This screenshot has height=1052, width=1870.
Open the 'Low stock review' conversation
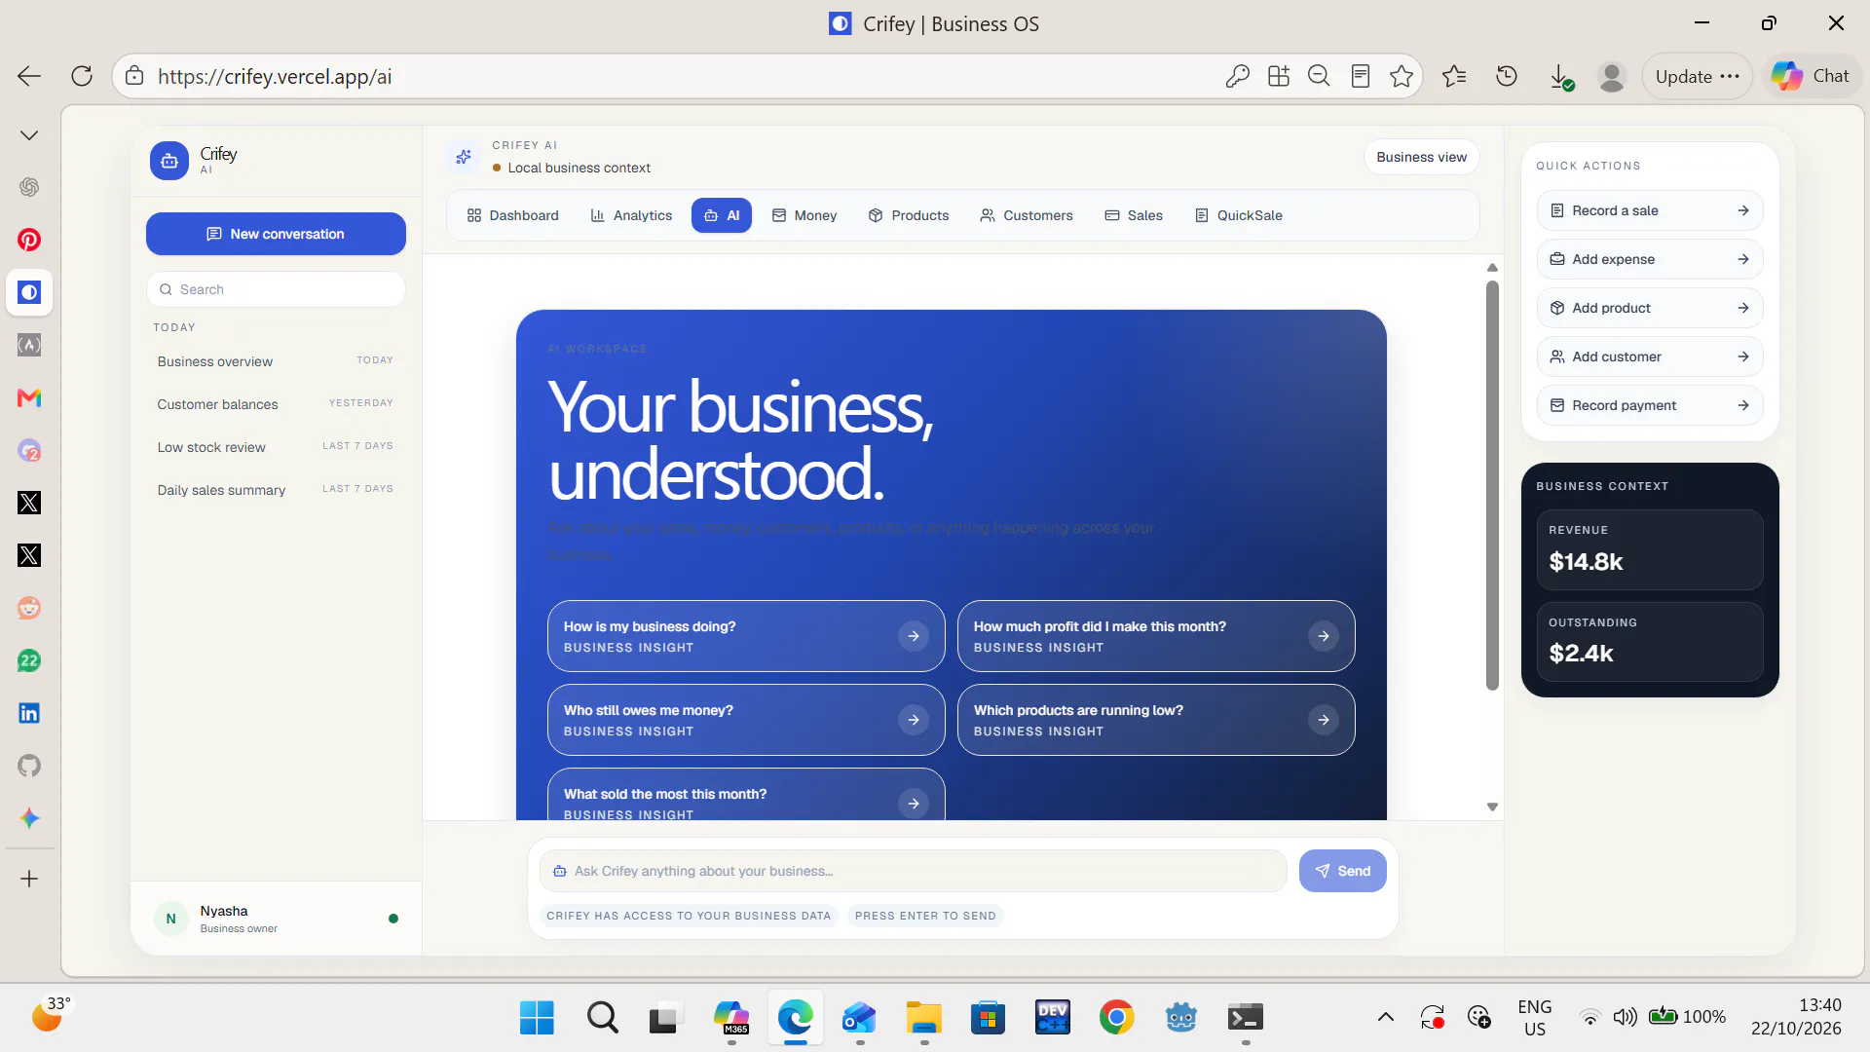click(x=276, y=447)
